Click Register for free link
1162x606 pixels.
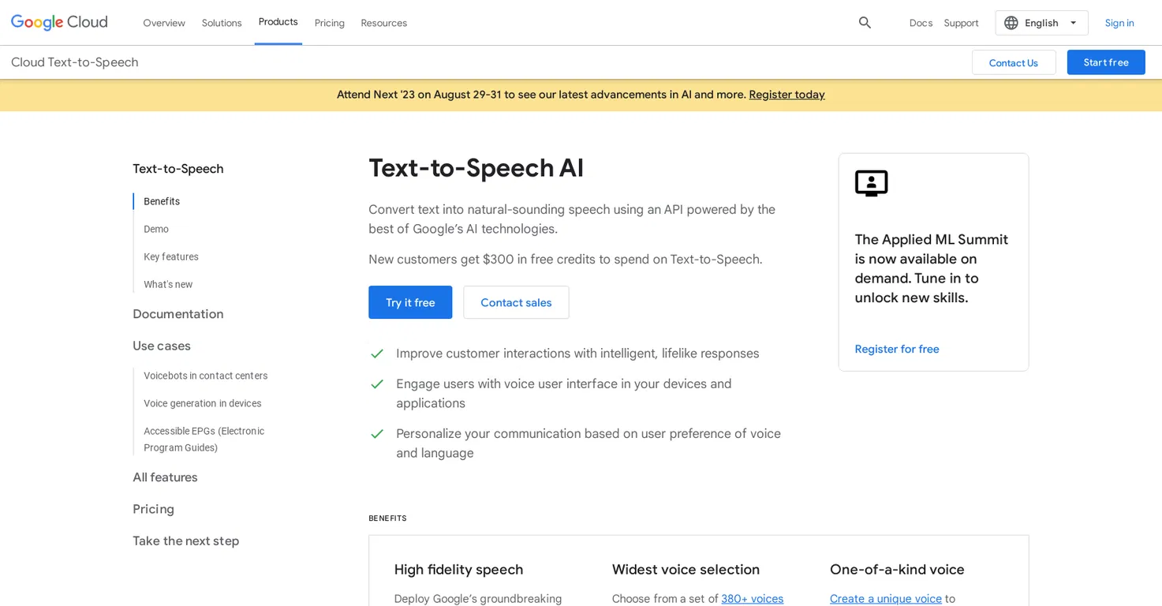pyautogui.click(x=897, y=349)
